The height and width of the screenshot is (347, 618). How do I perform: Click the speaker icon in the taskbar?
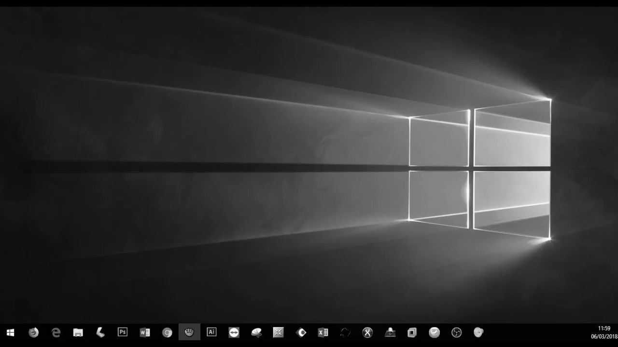tap(478, 333)
